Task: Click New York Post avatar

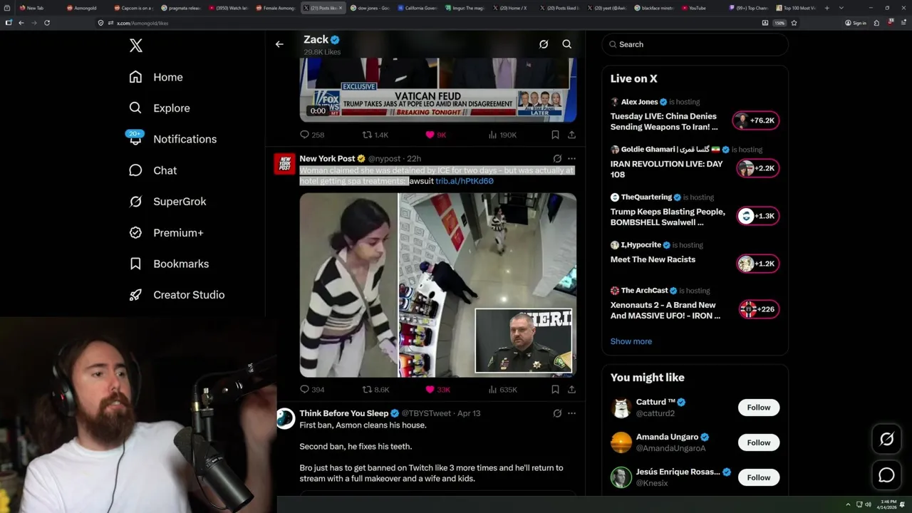Action: (285, 164)
